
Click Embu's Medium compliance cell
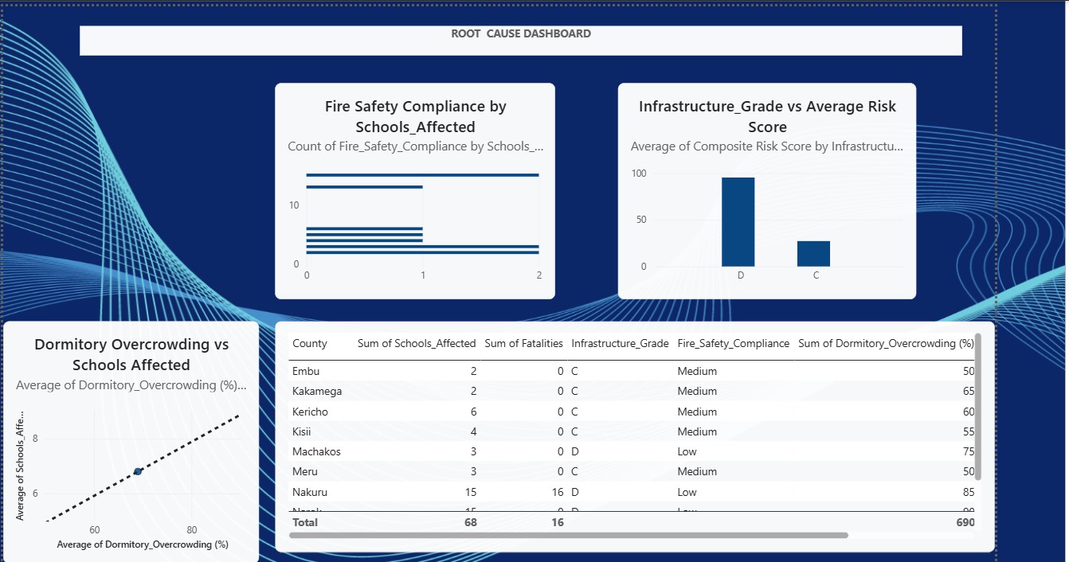pyautogui.click(x=697, y=371)
